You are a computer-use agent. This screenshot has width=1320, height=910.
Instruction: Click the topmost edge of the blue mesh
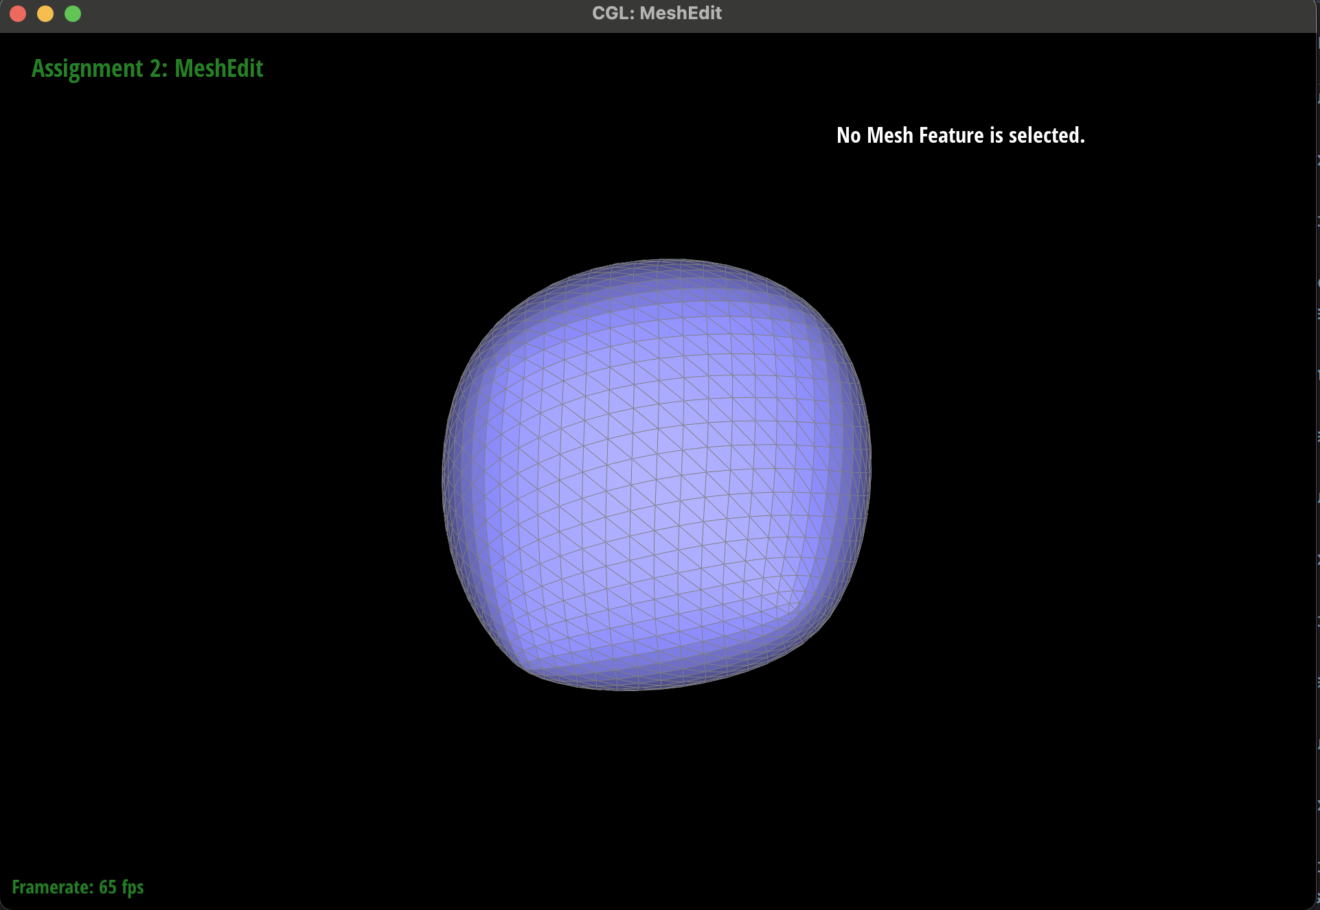670,260
